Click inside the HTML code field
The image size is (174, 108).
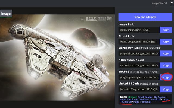[139, 65]
